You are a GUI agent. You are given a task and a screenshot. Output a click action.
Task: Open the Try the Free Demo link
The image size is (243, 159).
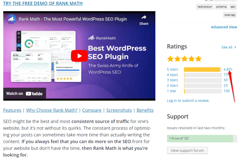43,3
